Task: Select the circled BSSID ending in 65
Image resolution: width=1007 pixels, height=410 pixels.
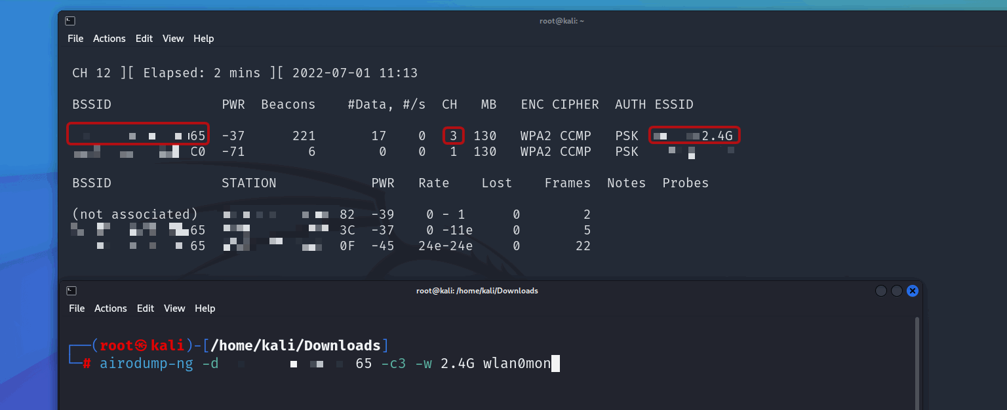Action: pyautogui.click(x=137, y=134)
